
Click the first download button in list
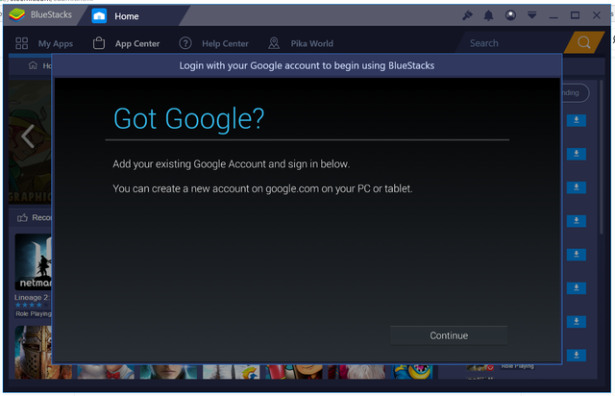pyautogui.click(x=577, y=120)
